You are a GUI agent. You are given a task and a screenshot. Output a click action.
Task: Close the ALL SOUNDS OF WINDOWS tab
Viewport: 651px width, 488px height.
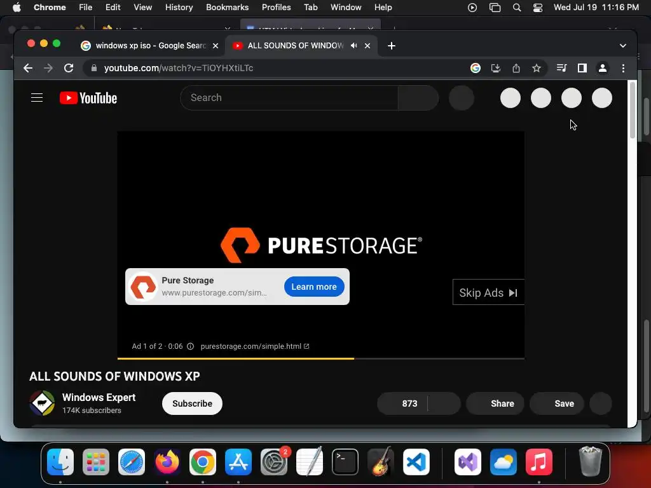click(x=367, y=46)
